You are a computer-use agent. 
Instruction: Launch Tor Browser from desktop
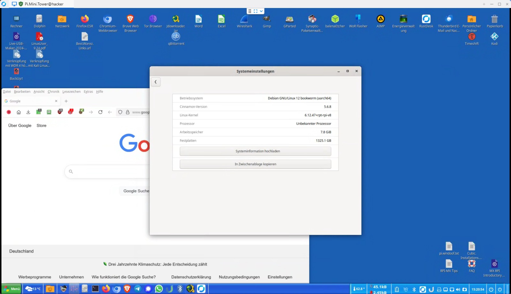coord(153,21)
